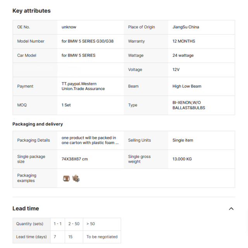The image size is (248, 248).
Task: Click the Lead time heading text
Action: (x=26, y=208)
